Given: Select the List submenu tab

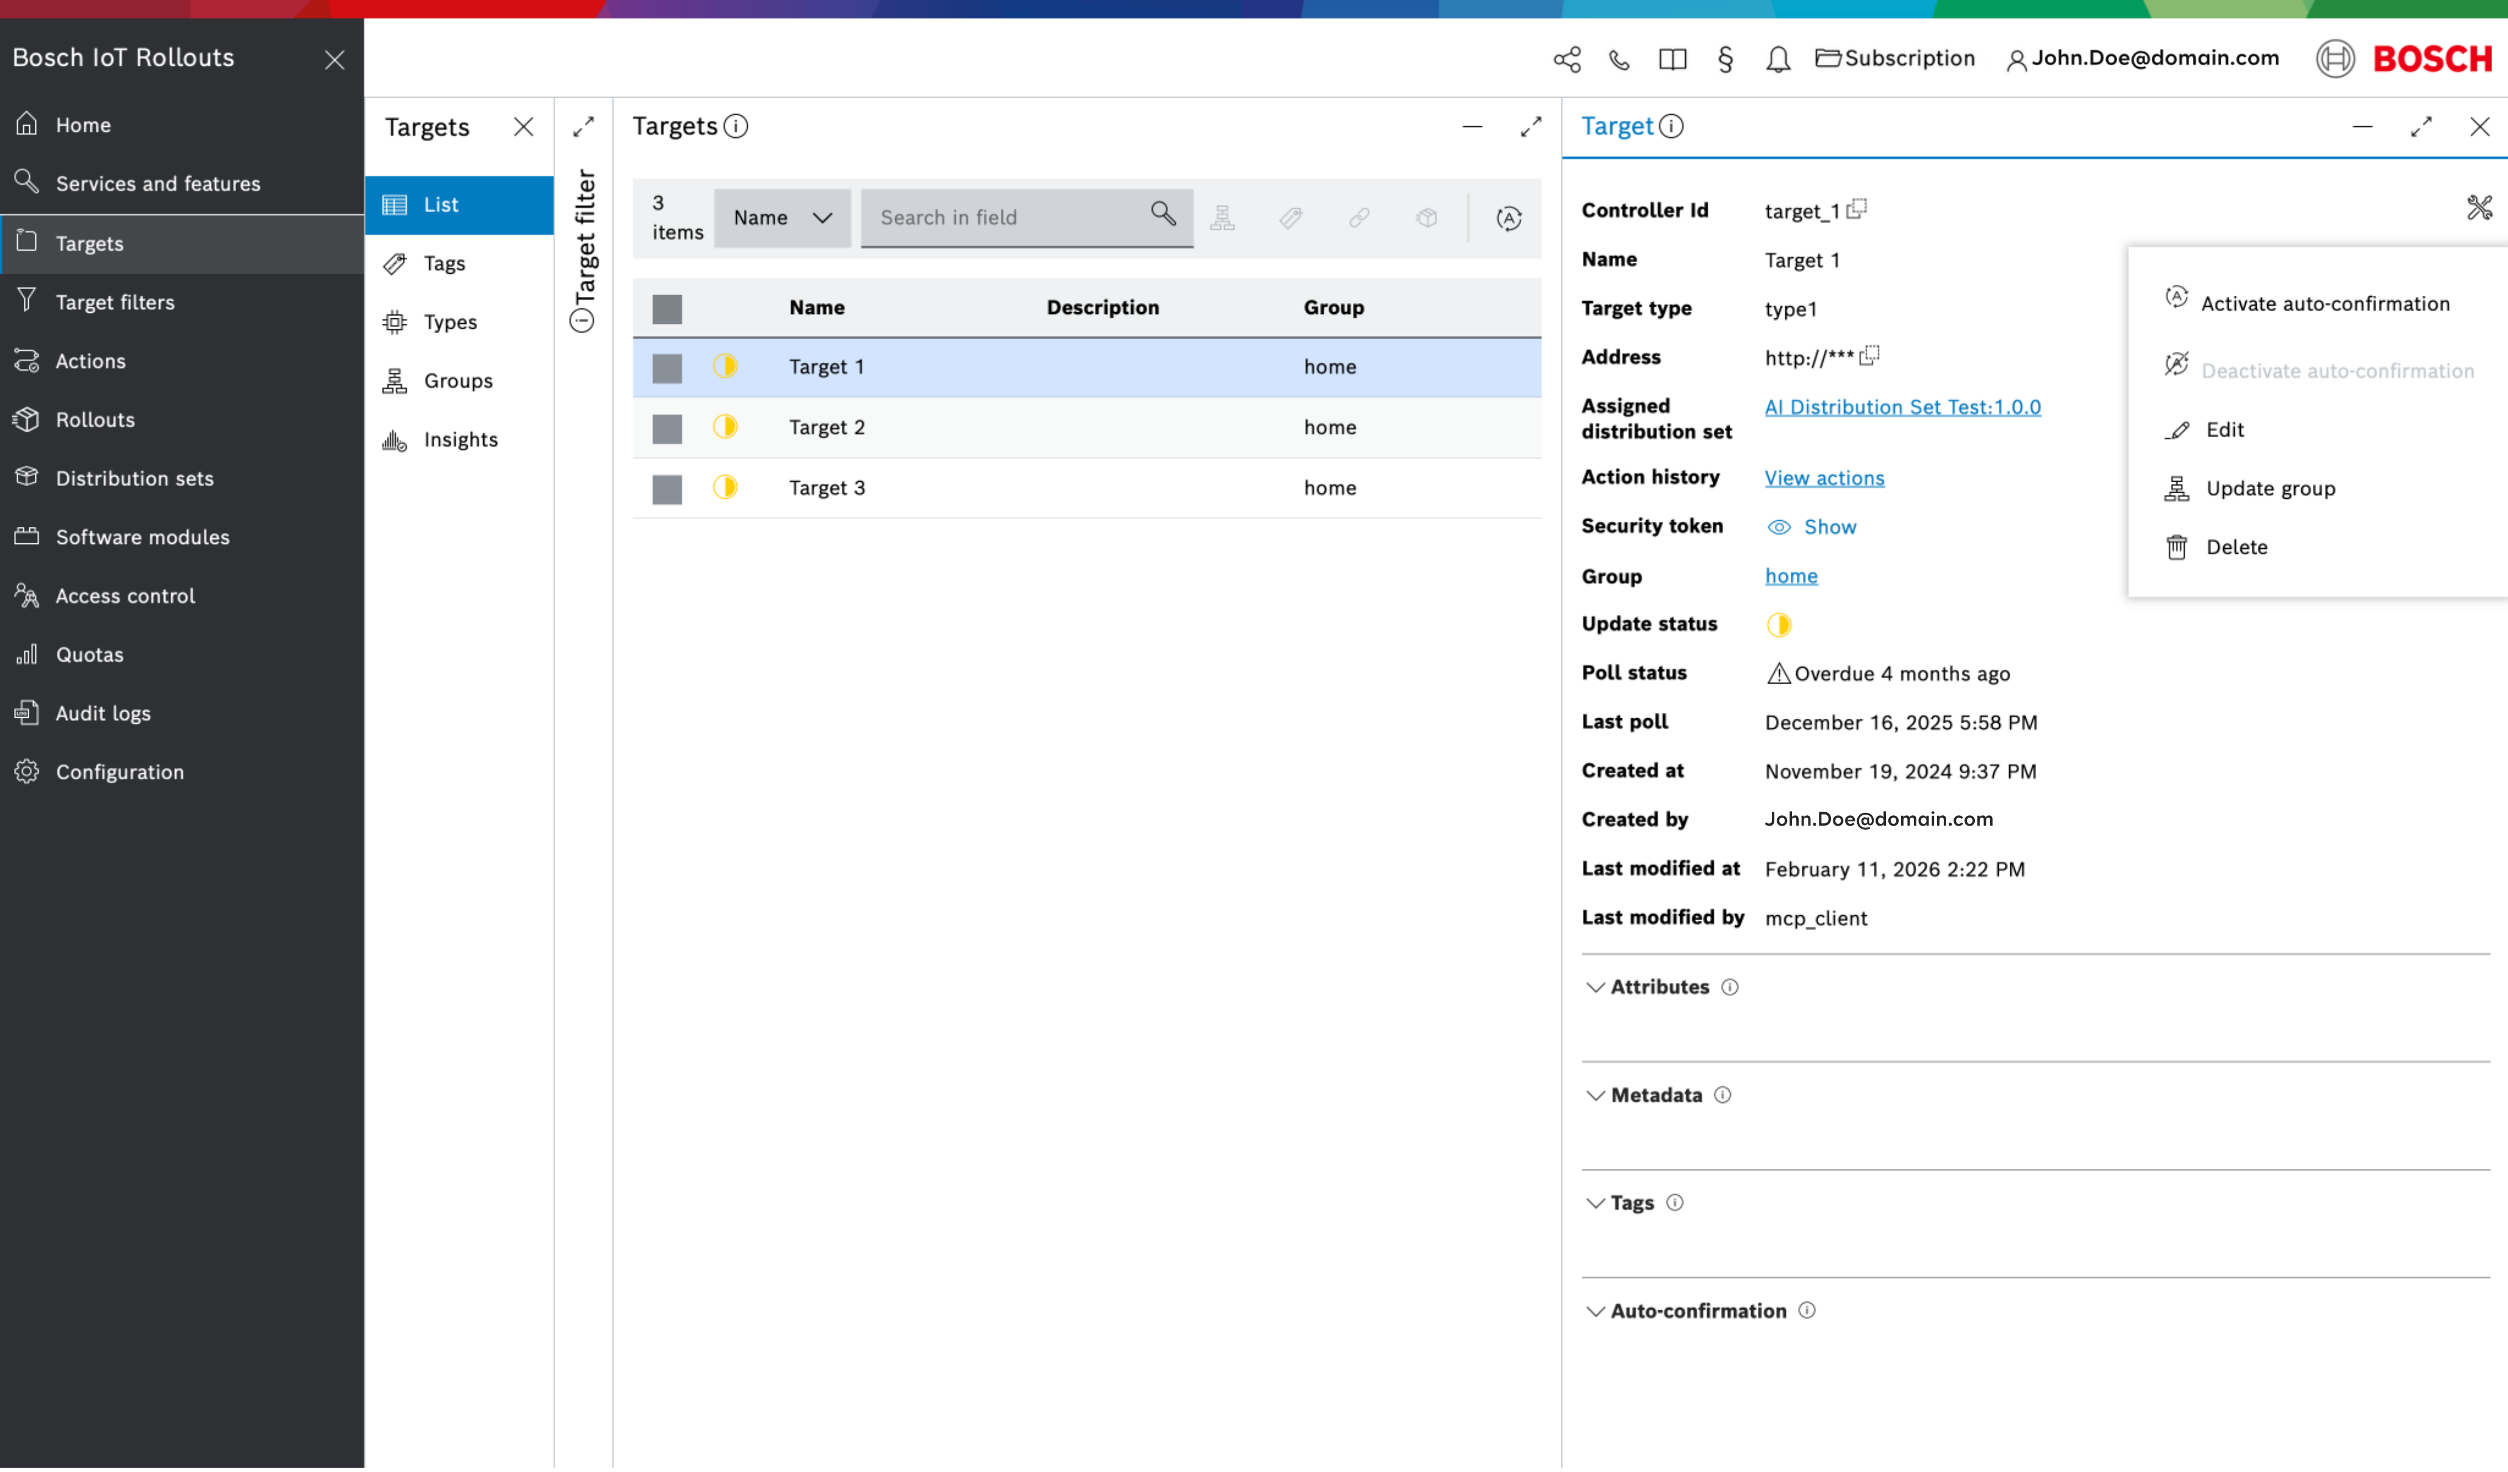Looking at the screenshot, I should tap(459, 205).
